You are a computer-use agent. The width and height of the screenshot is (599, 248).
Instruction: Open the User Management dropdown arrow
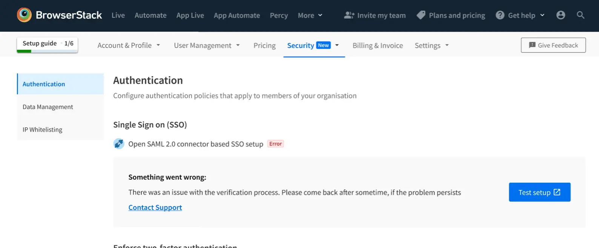pyautogui.click(x=238, y=45)
